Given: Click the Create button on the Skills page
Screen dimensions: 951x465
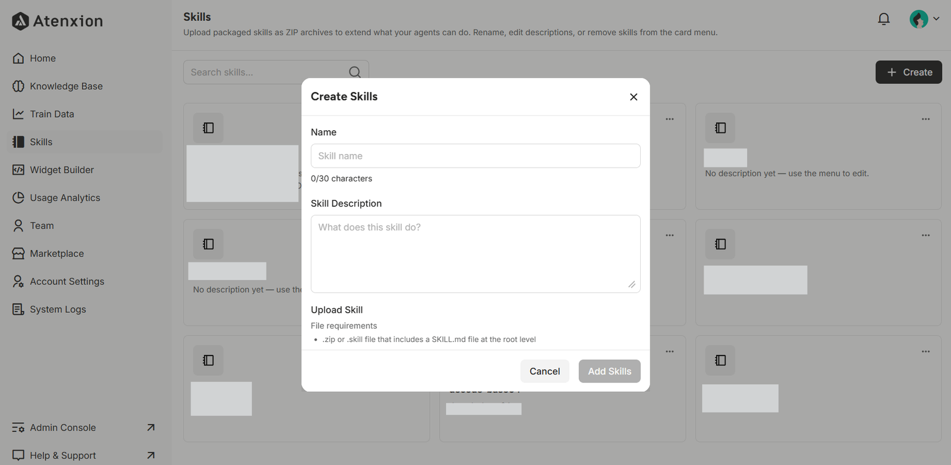Looking at the screenshot, I should (909, 72).
